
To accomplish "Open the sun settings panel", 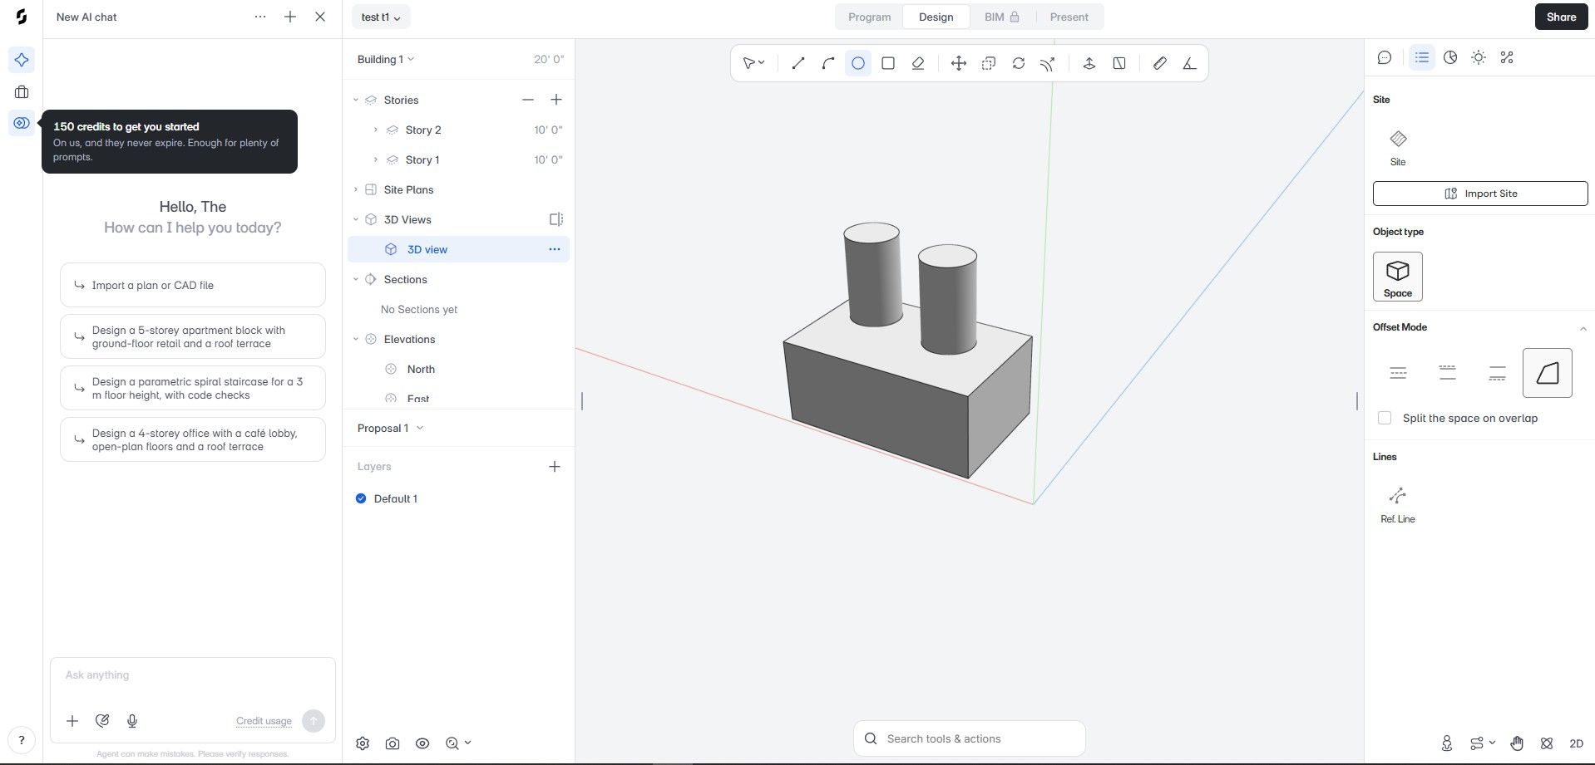I will (1478, 57).
